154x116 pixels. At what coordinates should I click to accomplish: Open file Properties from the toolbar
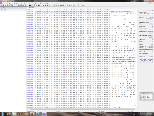(10, 5)
